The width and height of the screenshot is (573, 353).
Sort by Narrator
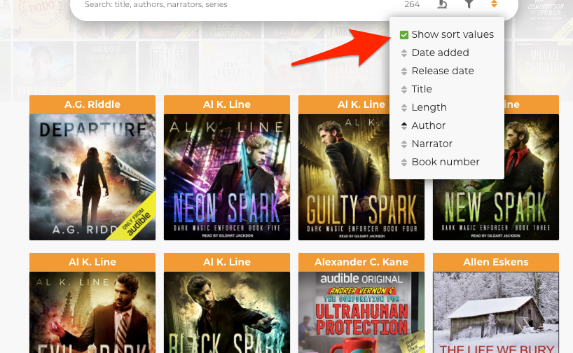click(x=432, y=144)
